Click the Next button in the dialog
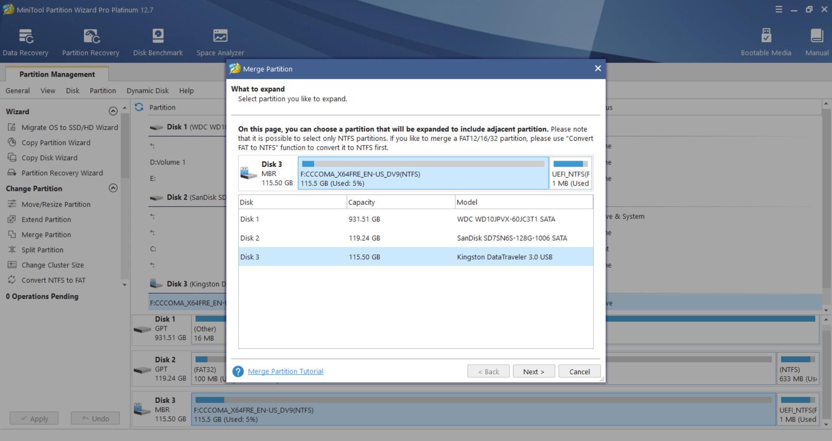This screenshot has width=832, height=441. click(x=533, y=372)
